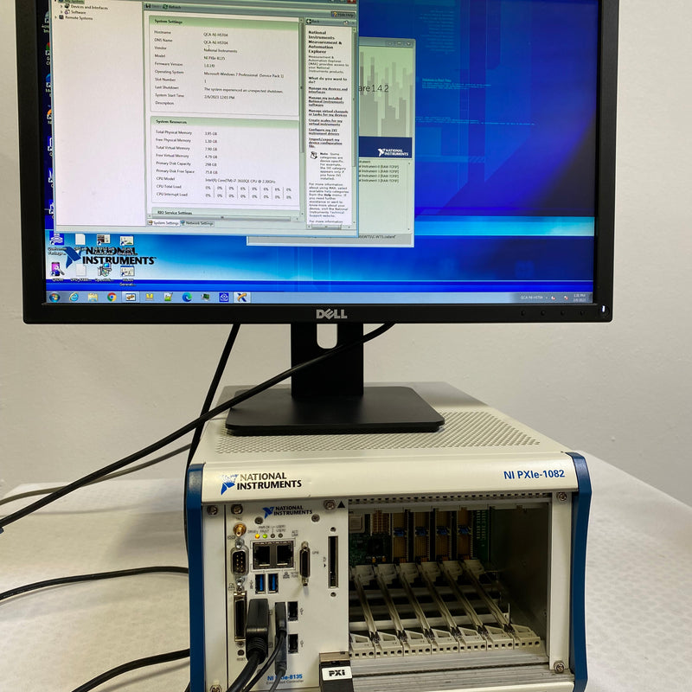Click the Back arrow icon in the help panel

point(309,21)
